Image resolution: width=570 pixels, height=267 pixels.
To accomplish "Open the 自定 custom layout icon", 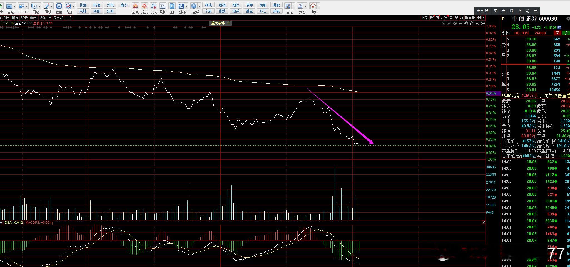I will [x=288, y=6].
